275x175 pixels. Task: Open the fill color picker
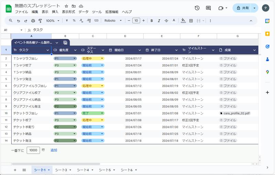[183, 21]
